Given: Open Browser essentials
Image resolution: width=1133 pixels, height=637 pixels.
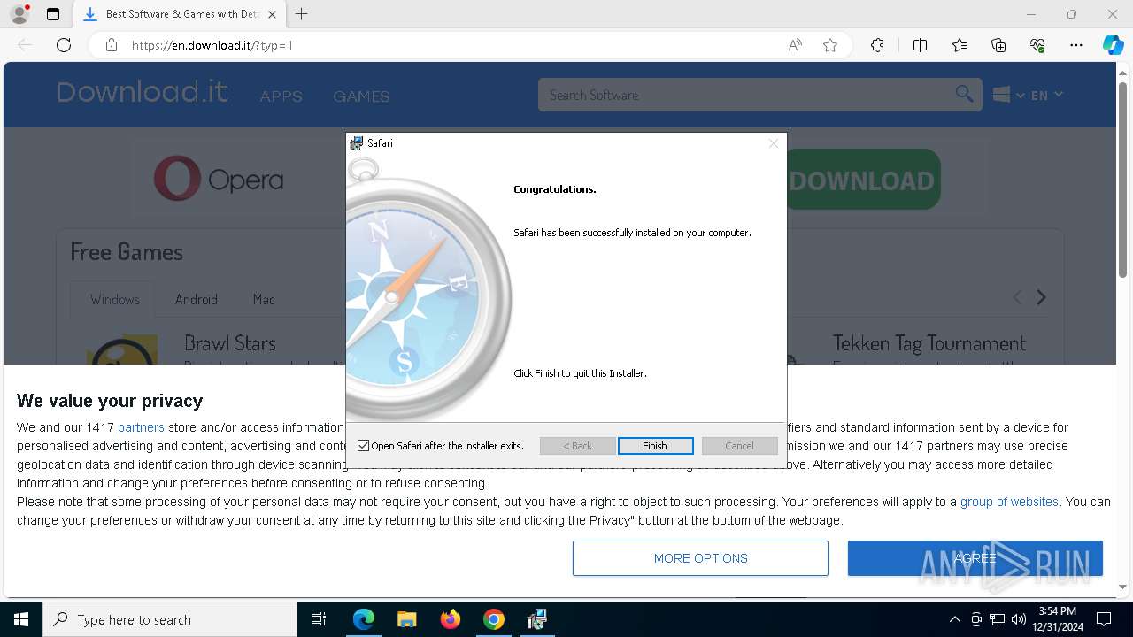Looking at the screenshot, I should coord(1037,45).
